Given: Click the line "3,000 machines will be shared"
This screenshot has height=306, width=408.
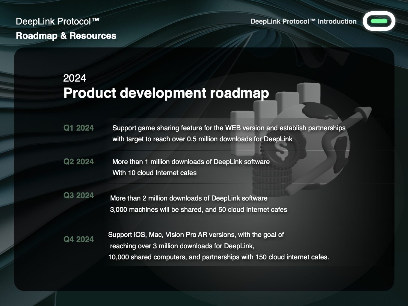Looking at the screenshot, I should pyautogui.click(x=199, y=210).
